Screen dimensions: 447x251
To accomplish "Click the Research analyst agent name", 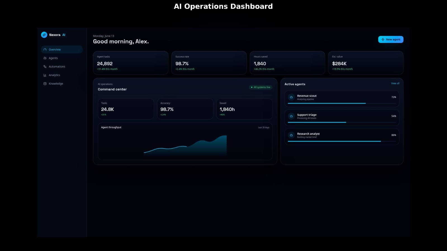I will (308, 134).
